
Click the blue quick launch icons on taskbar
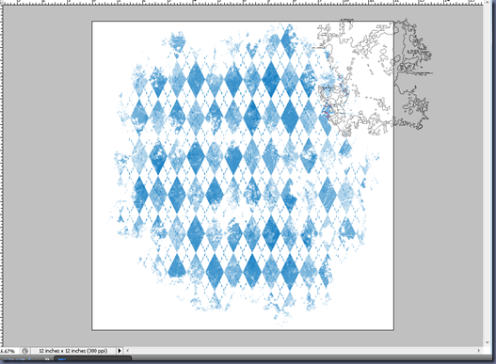pyautogui.click(x=16, y=360)
